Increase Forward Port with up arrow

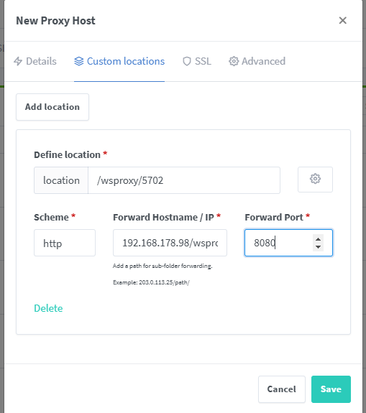tap(319, 239)
